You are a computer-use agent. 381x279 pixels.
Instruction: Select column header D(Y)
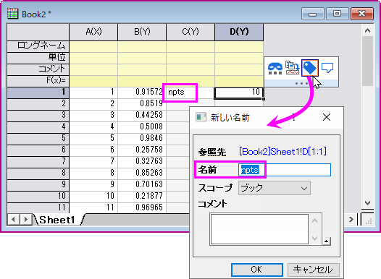click(239, 32)
